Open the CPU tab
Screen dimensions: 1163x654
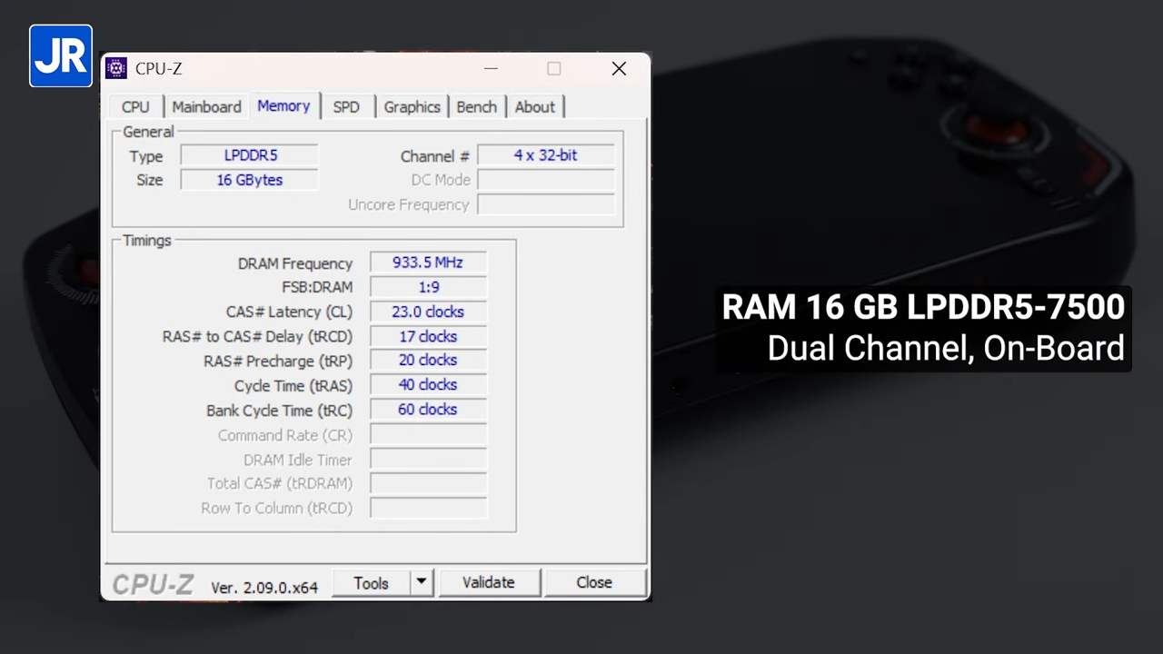point(135,106)
